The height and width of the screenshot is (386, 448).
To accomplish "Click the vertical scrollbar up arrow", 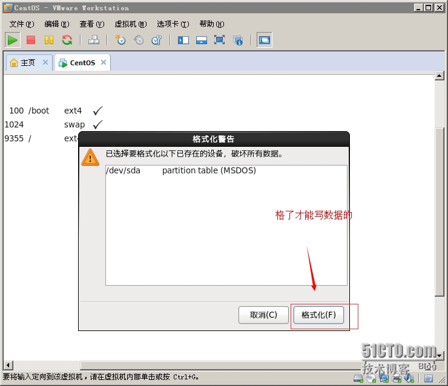I will coord(439,76).
